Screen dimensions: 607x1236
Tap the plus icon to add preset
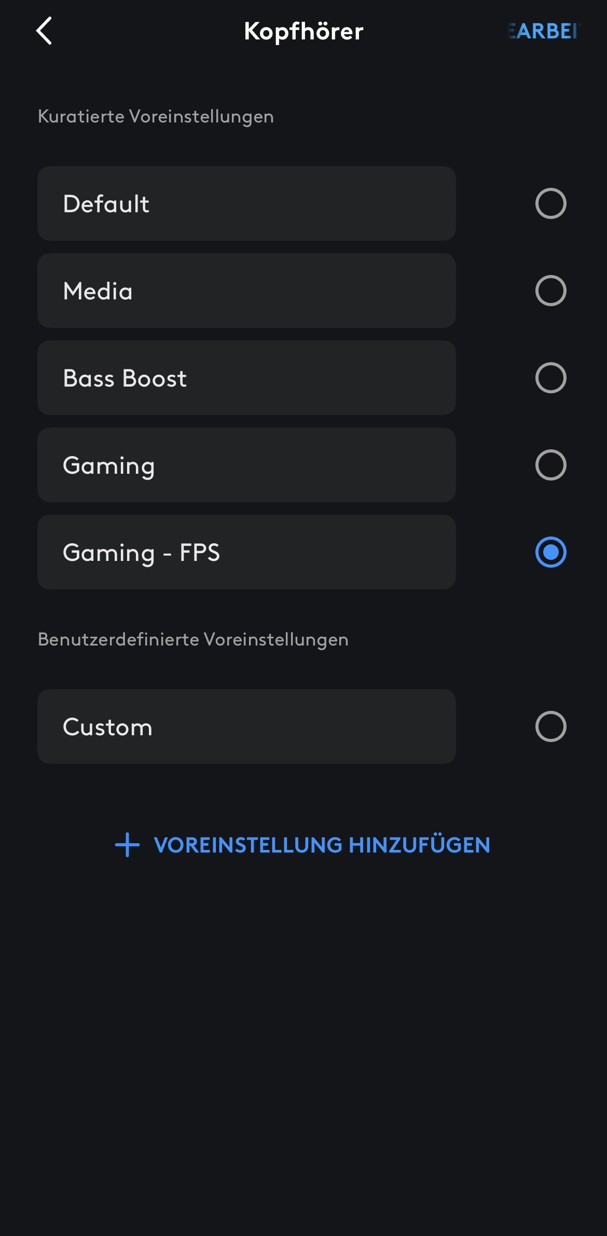(127, 845)
